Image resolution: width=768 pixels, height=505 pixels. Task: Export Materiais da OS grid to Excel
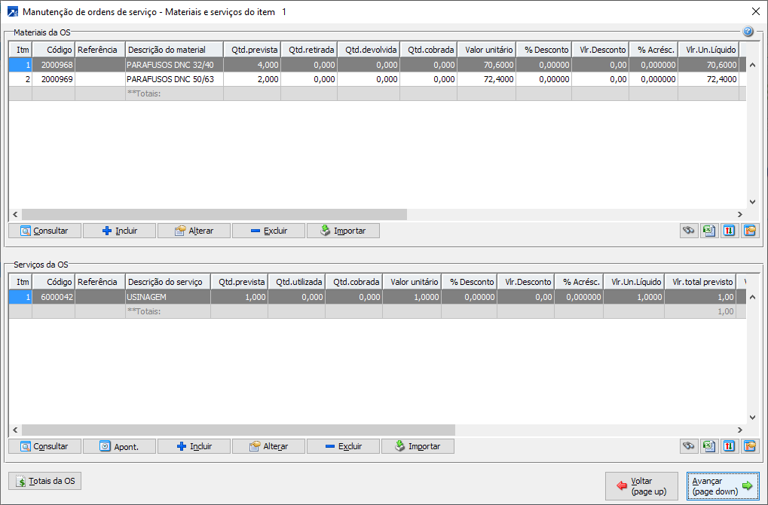(708, 231)
